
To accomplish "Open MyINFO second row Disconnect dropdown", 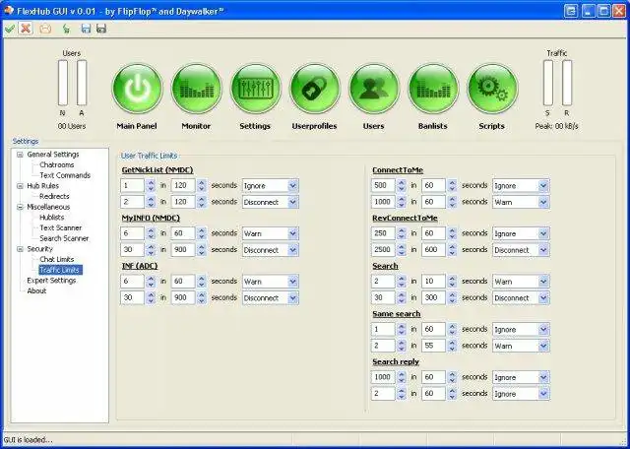I will [271, 250].
